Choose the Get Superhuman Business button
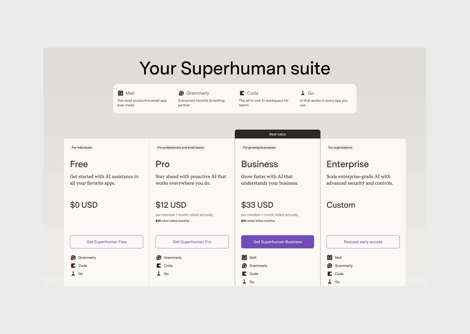 pyautogui.click(x=277, y=242)
